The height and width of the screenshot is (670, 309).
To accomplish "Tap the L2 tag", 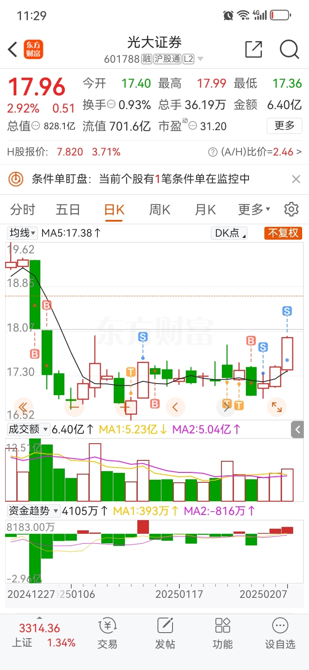I will (x=188, y=59).
